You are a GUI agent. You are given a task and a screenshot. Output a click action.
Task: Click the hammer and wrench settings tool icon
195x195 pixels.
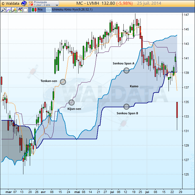coord(3,10)
